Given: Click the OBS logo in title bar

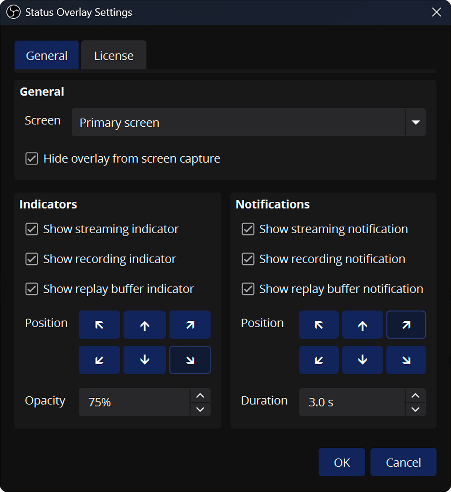Looking at the screenshot, I should point(13,12).
